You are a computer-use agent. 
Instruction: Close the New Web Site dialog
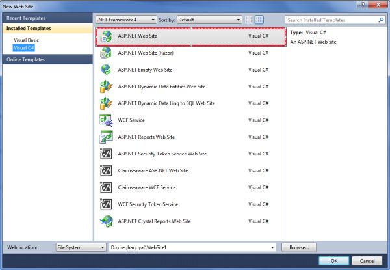click(x=378, y=5)
